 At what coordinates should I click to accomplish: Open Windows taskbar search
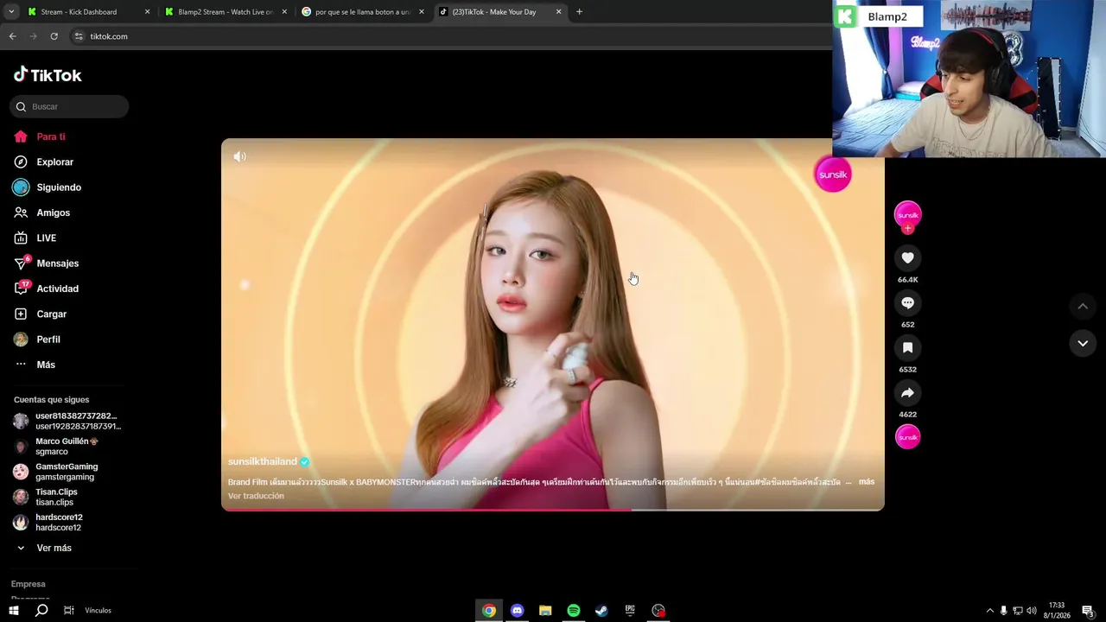(41, 610)
